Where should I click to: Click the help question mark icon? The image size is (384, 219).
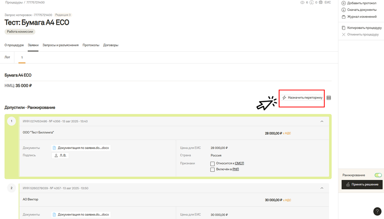[377, 211]
